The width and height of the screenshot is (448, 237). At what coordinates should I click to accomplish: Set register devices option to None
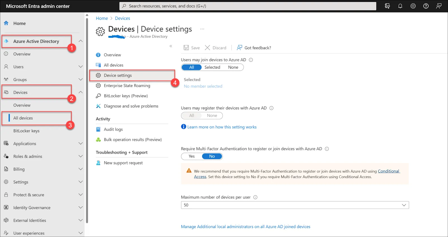(212, 116)
